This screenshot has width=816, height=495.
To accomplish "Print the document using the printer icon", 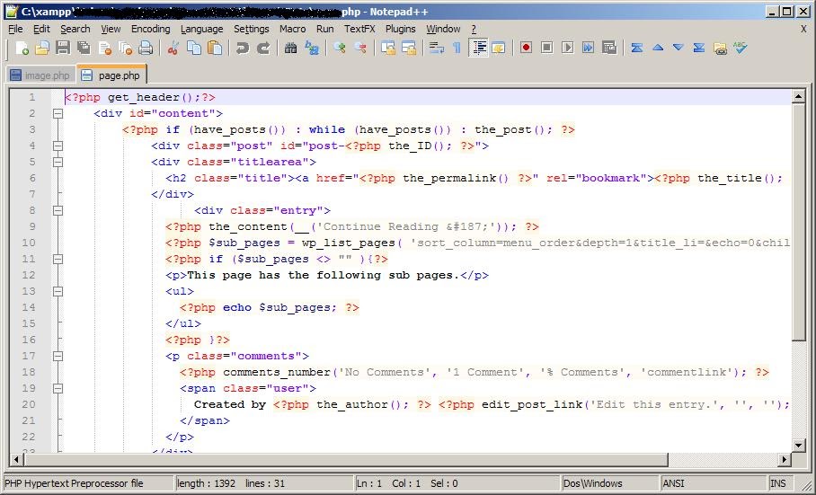I will point(146,48).
